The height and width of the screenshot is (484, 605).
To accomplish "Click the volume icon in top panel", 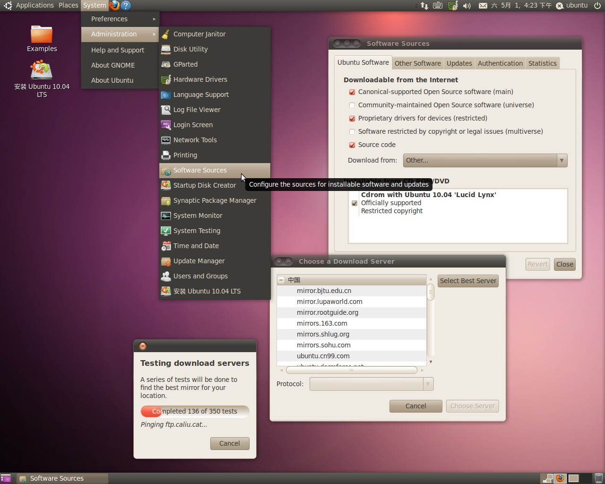I will (x=467, y=6).
